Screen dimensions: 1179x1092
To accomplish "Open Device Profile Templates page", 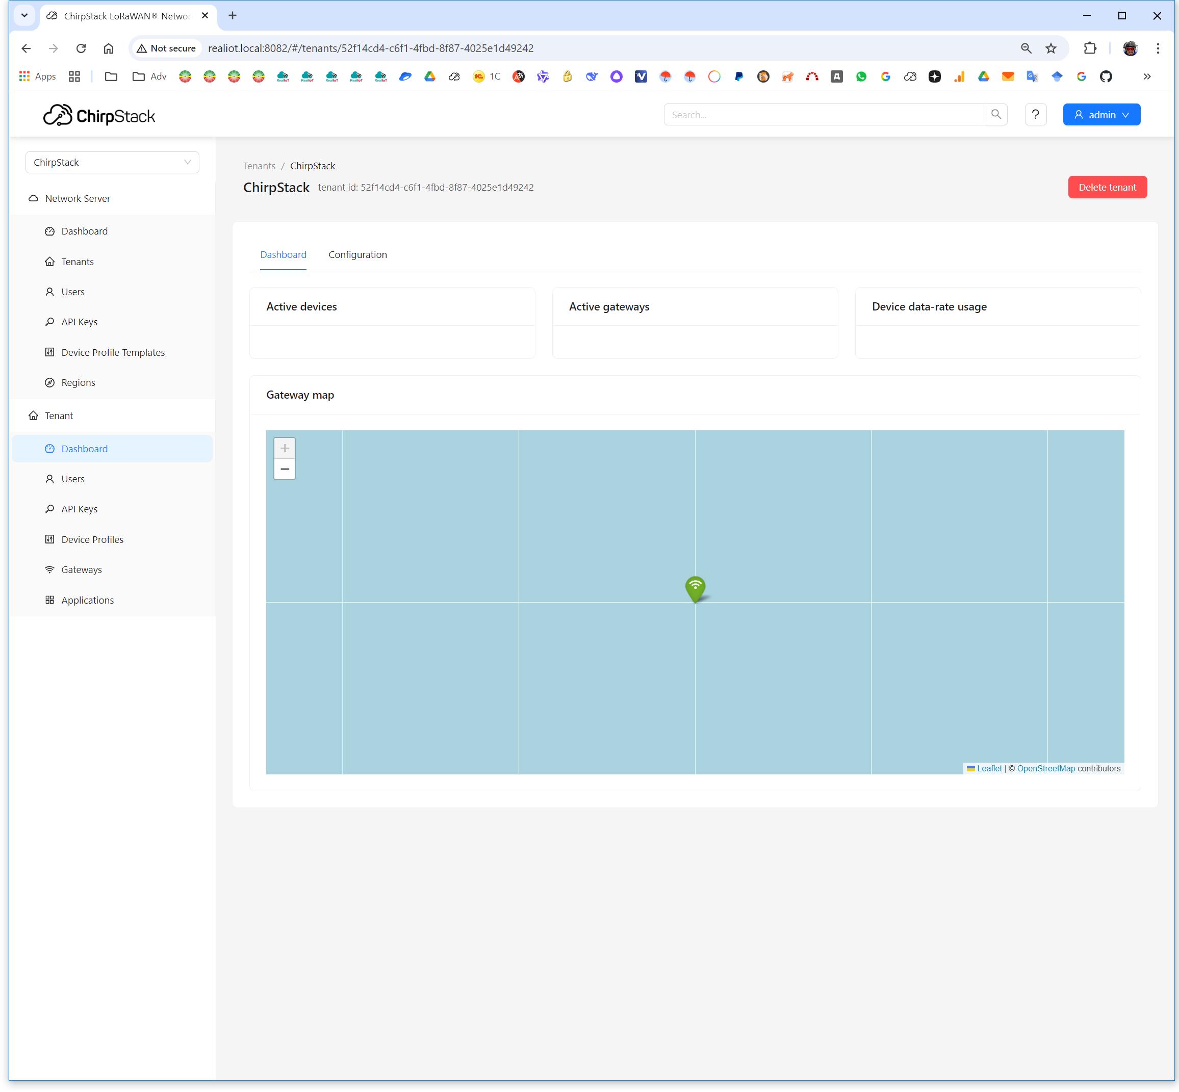I will pos(113,352).
